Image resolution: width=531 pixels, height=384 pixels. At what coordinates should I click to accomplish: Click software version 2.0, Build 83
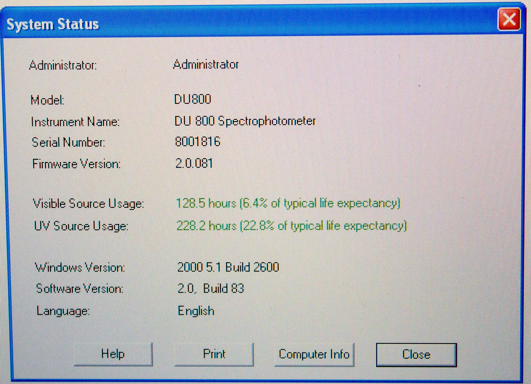[211, 288]
